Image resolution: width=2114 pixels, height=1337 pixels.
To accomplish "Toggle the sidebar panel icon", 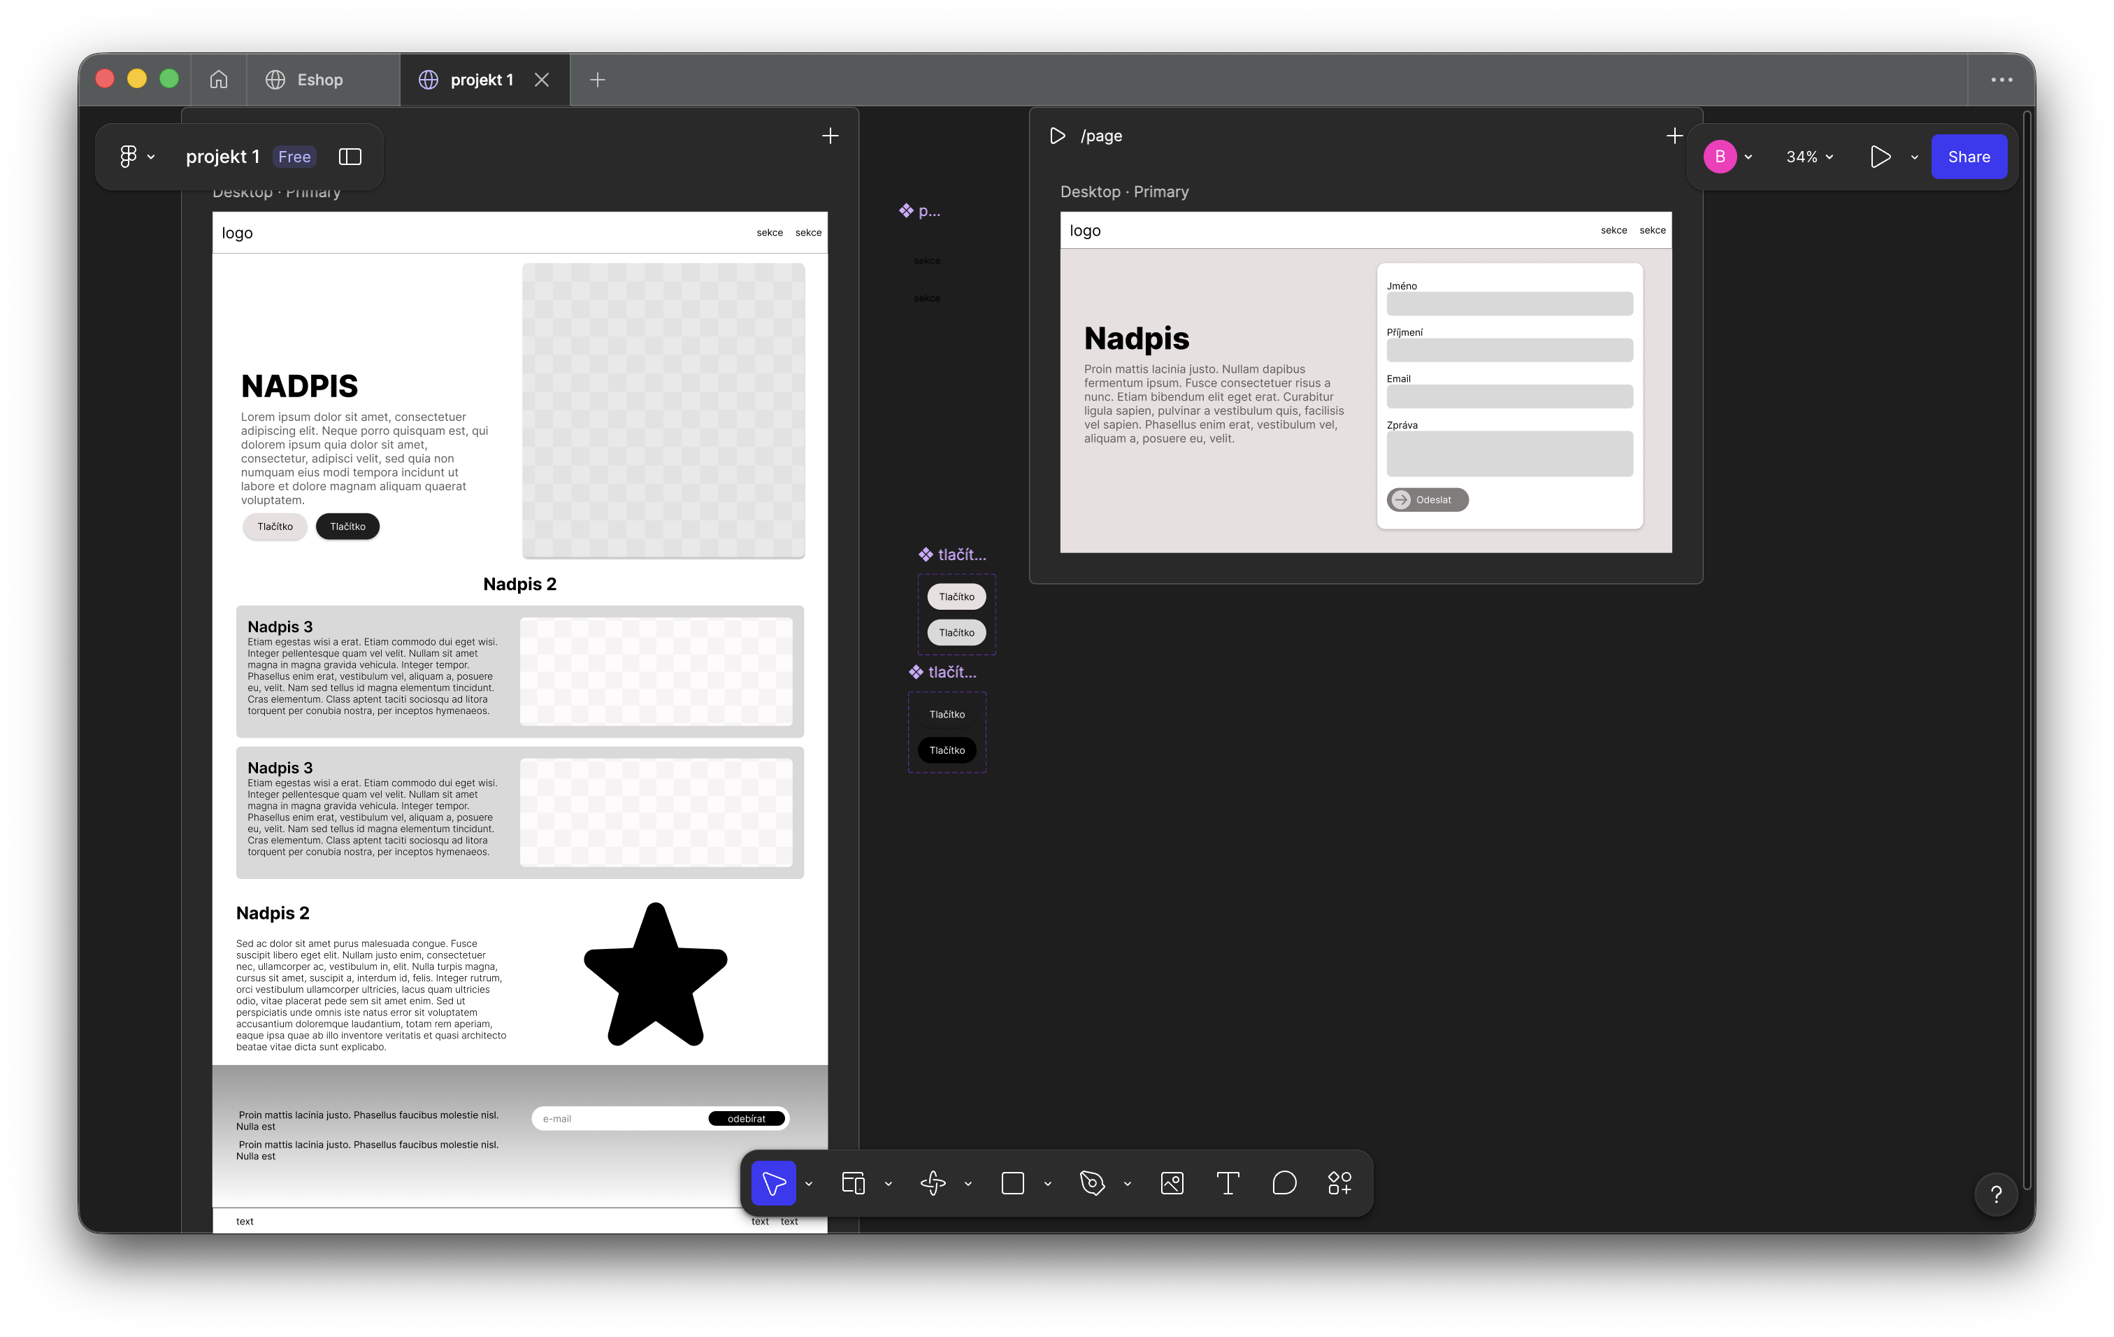I will tap(350, 156).
